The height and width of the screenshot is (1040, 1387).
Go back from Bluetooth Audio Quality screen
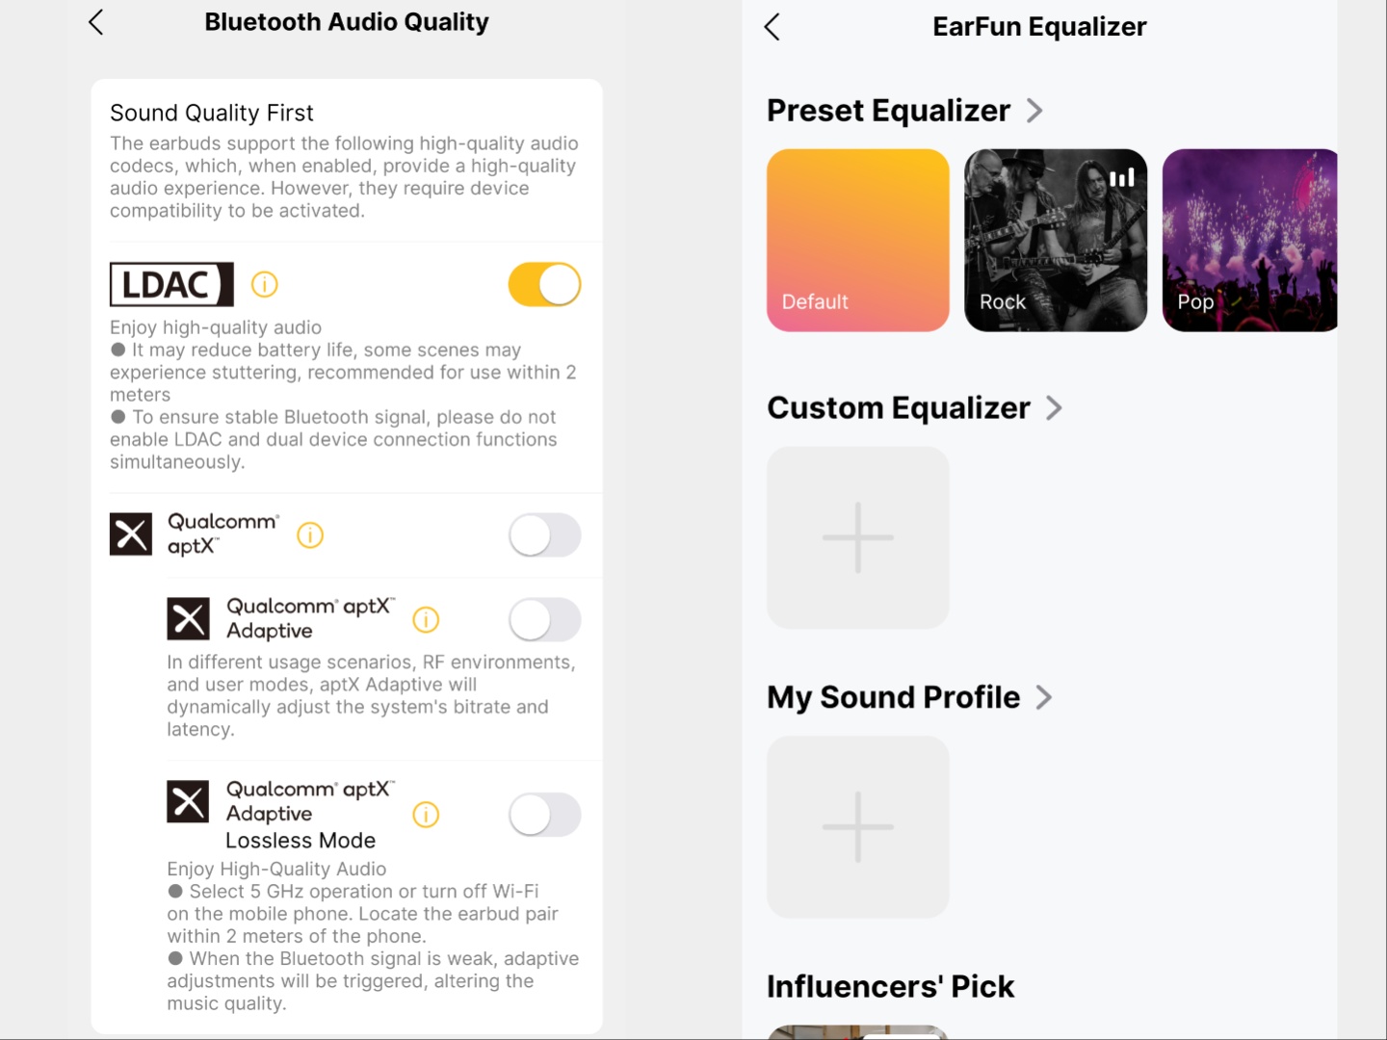[x=95, y=22]
